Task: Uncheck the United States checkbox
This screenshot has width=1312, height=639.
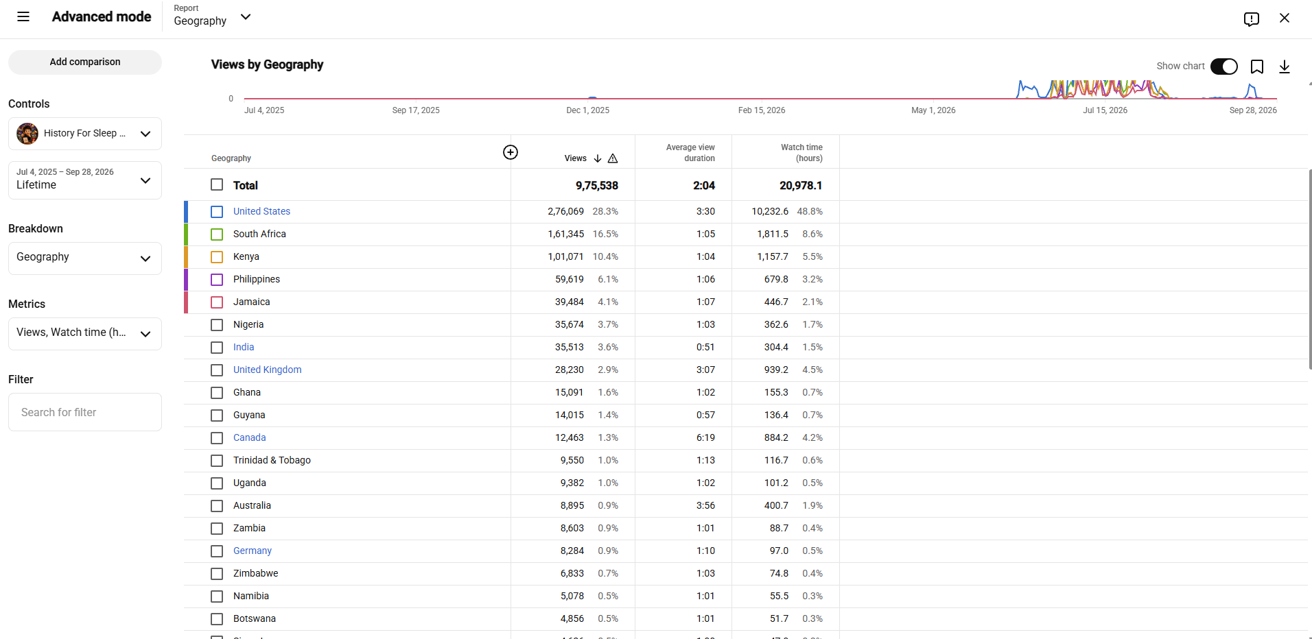Action: (217, 212)
